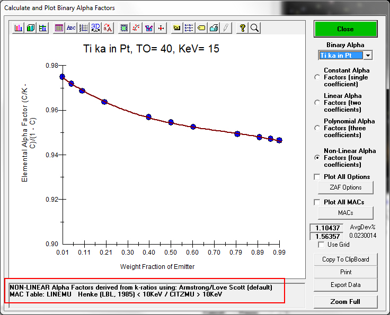Image resolution: width=390 pixels, height=315 pixels.
Task: Click the Zoom Full button
Action: click(345, 302)
